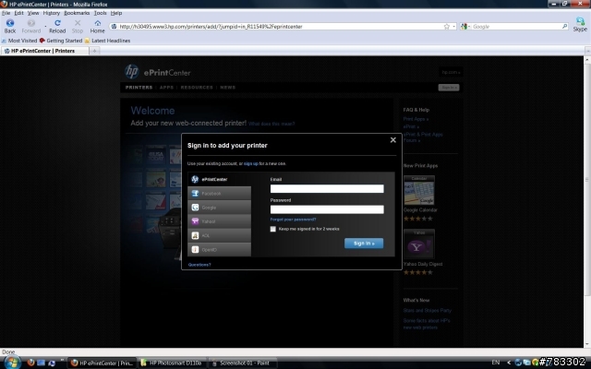Go to the APPS nav section
591x369 pixels.
pyautogui.click(x=166, y=88)
